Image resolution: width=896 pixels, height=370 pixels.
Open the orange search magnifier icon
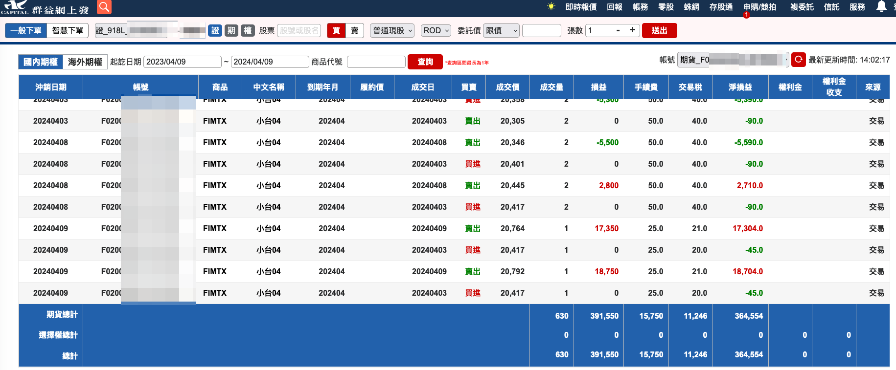point(104,7)
